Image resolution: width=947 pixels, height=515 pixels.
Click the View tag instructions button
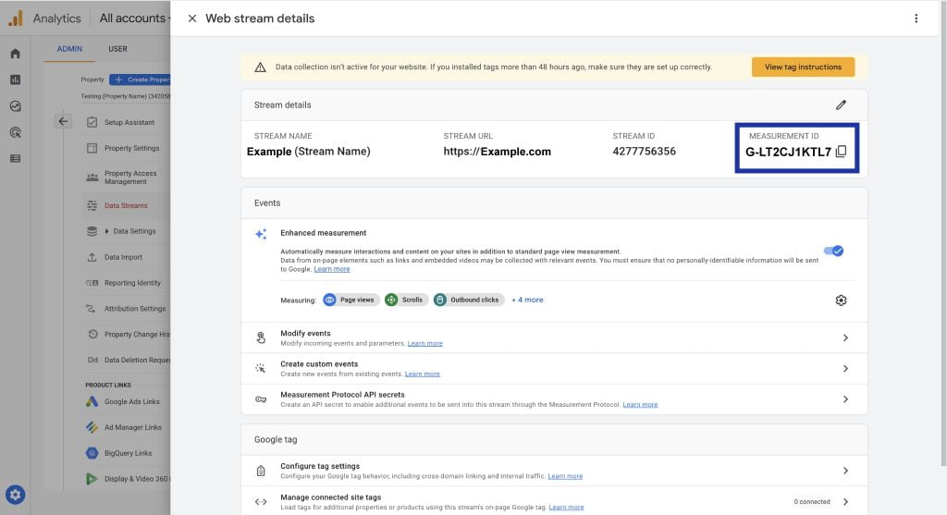pyautogui.click(x=803, y=67)
